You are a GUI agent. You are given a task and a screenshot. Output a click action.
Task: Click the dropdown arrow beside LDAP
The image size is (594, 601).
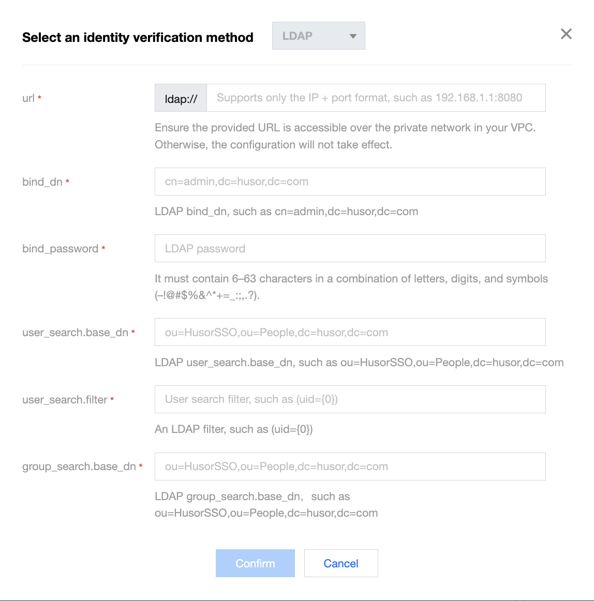click(353, 36)
